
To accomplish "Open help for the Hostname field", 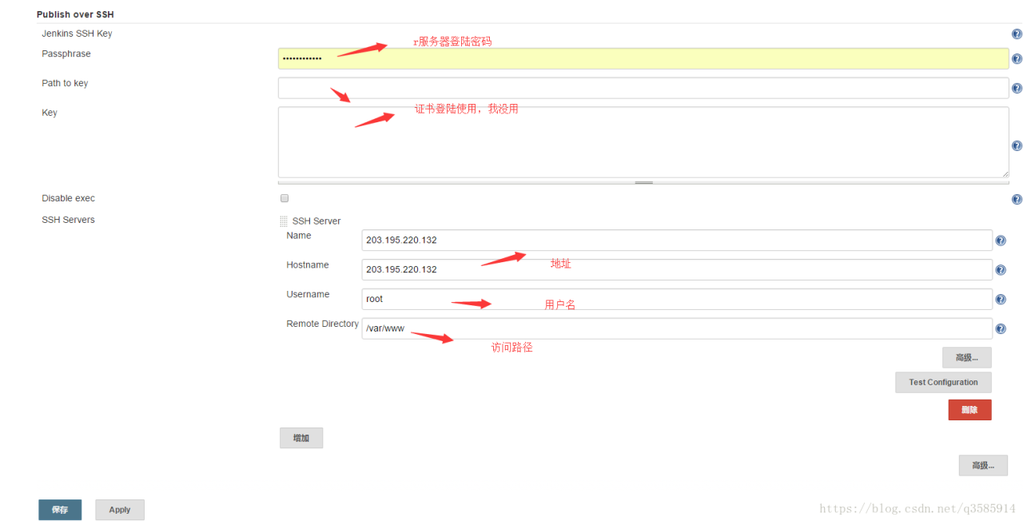I will (x=1001, y=270).
